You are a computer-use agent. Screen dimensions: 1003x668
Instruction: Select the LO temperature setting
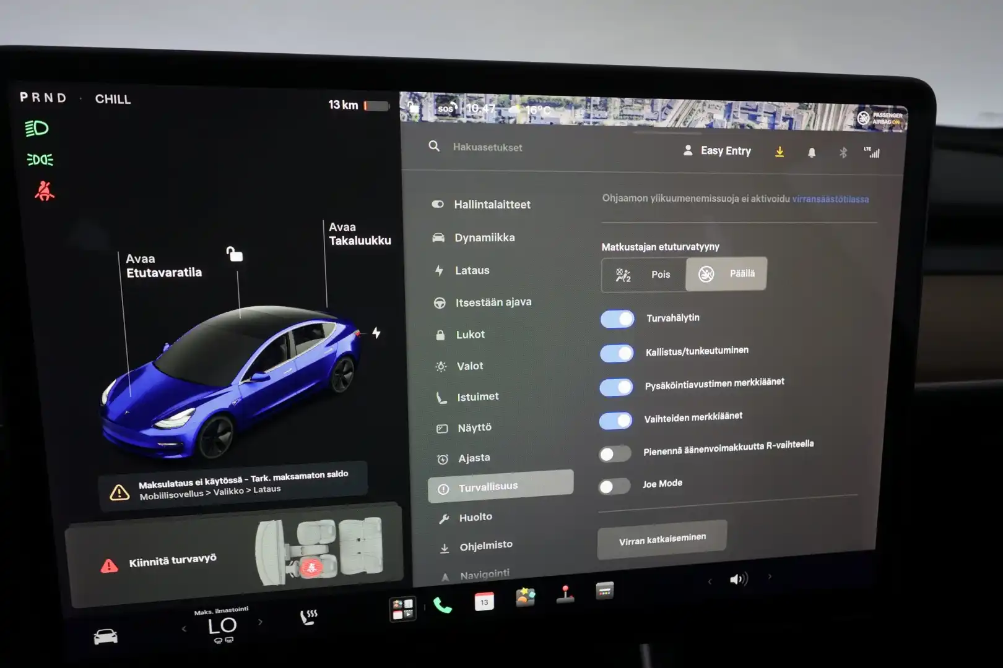(x=222, y=626)
